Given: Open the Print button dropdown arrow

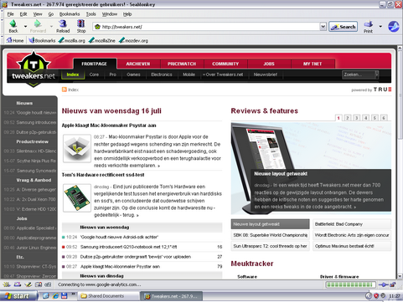Looking at the screenshot, I should pos(380,27).
